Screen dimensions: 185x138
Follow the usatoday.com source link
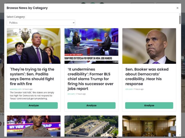click(16, 89)
